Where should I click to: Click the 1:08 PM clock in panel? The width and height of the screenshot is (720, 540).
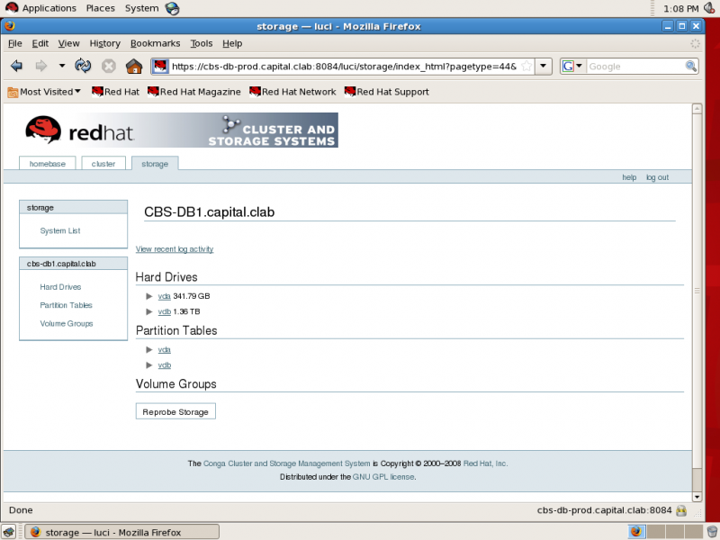(680, 8)
